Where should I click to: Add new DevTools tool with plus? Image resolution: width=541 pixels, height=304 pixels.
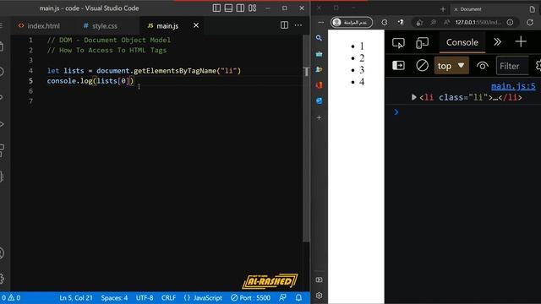(521, 42)
